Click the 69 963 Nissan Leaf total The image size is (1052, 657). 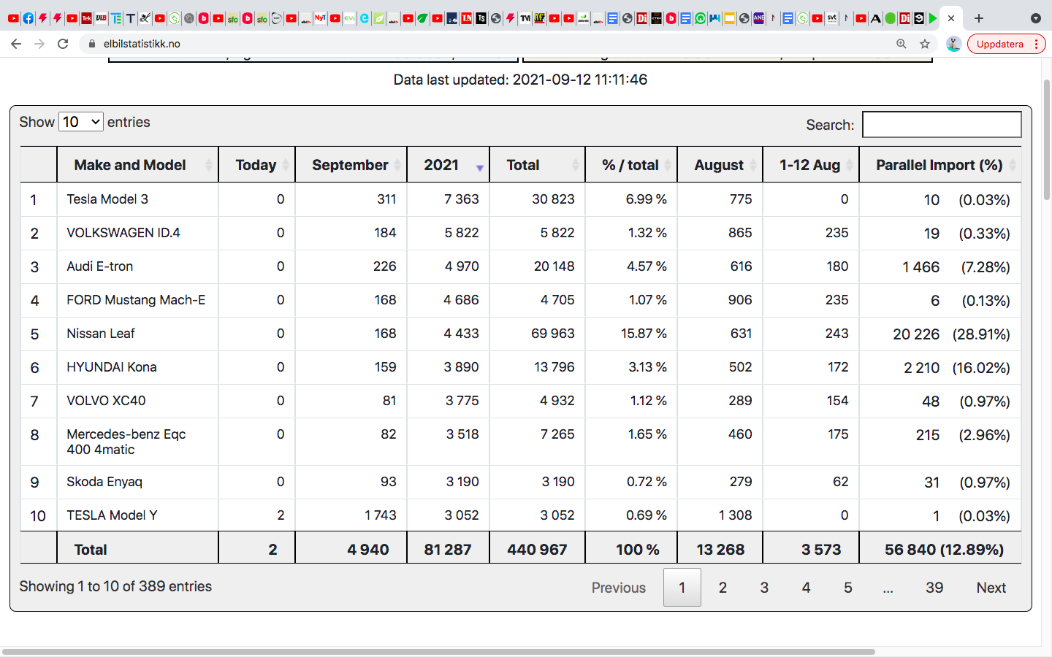(553, 334)
